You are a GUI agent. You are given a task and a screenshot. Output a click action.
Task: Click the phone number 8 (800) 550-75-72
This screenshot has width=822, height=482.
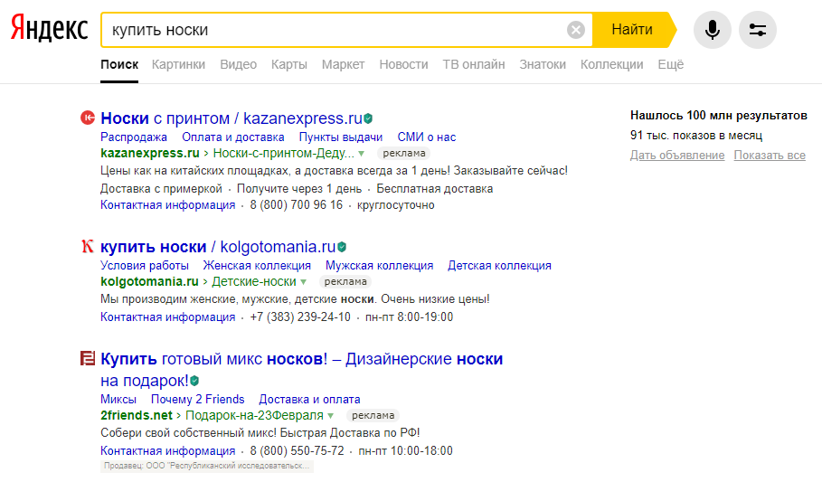coord(298,451)
